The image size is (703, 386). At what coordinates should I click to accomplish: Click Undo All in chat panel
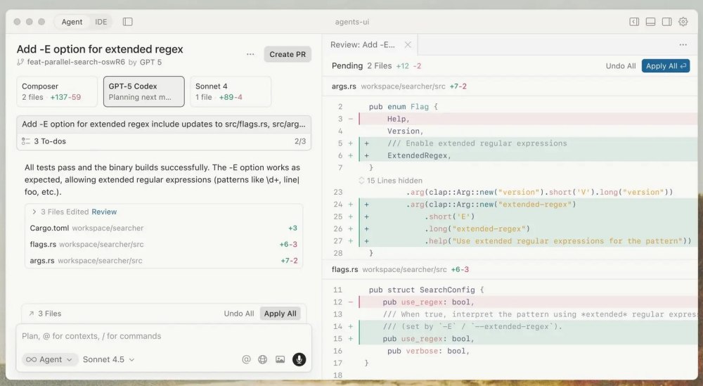[x=239, y=314]
